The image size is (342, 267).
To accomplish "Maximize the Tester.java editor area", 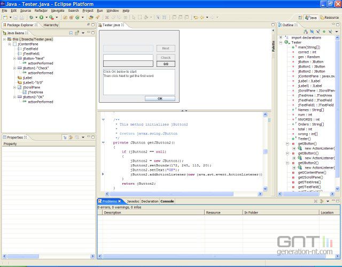I will coord(273,25).
